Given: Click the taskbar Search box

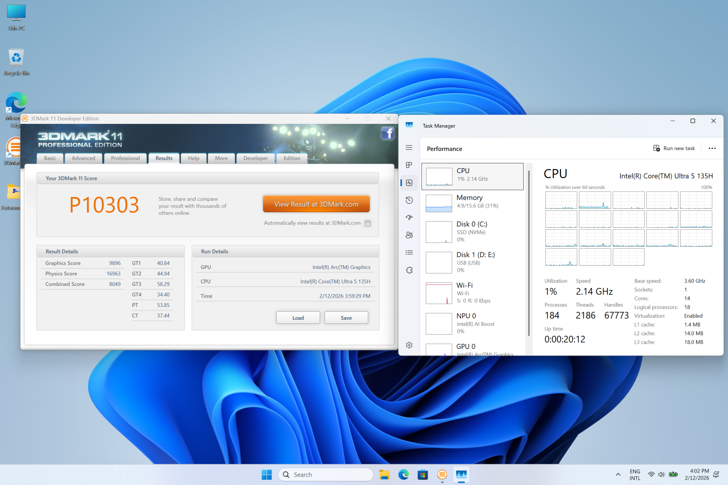Looking at the screenshot, I should click(326, 474).
